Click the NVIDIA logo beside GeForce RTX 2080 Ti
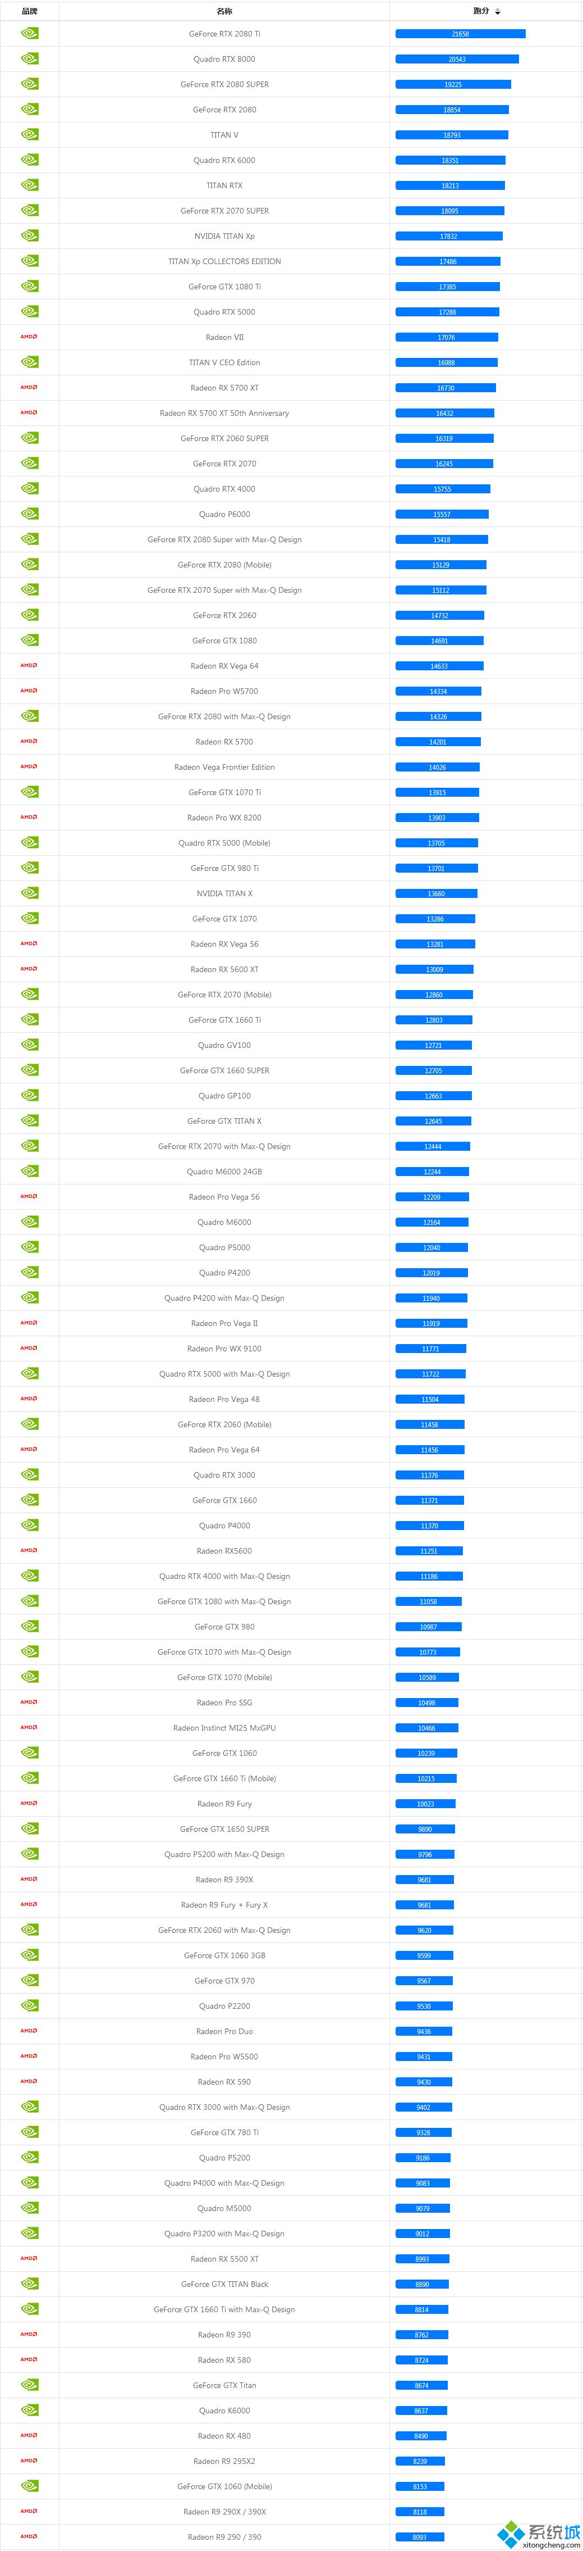Viewport: 583px width, 2551px height. click(30, 33)
